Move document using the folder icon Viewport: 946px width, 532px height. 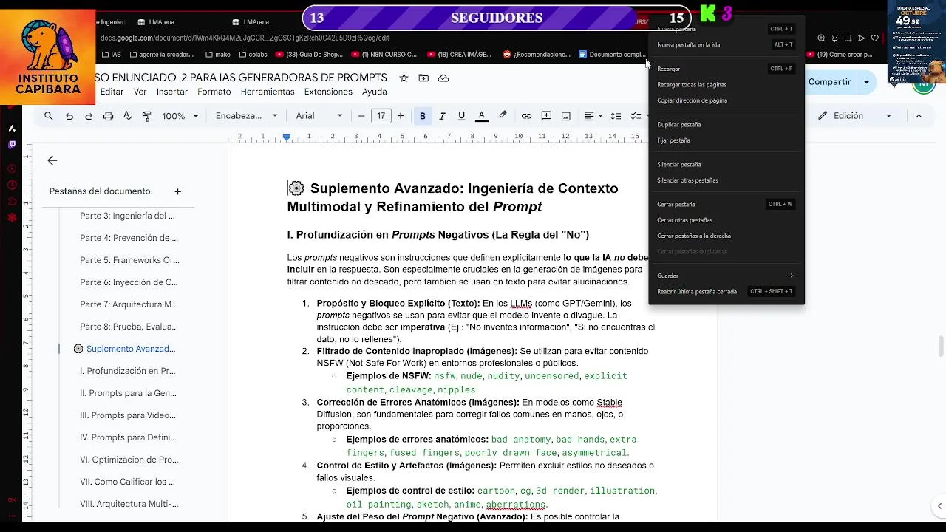[x=423, y=78]
